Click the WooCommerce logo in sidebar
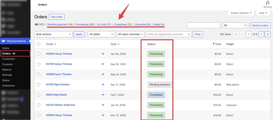273x120 pixels. (3, 41)
